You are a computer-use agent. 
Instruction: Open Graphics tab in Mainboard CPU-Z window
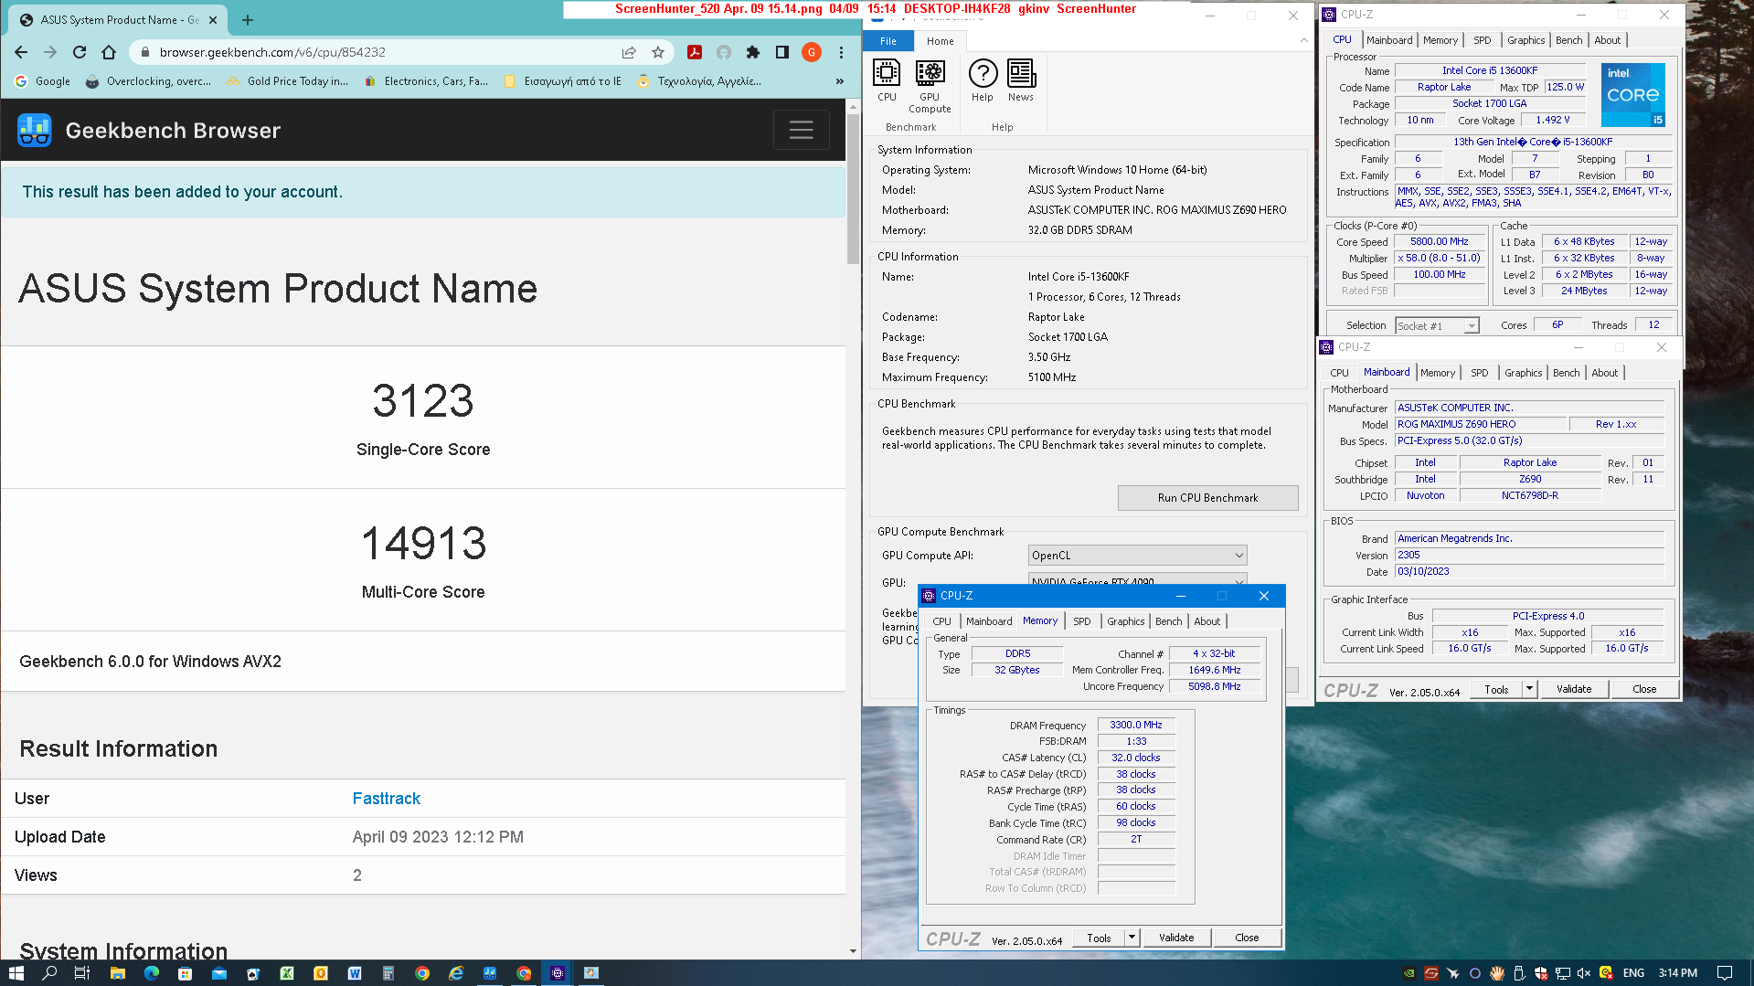pyautogui.click(x=1523, y=373)
